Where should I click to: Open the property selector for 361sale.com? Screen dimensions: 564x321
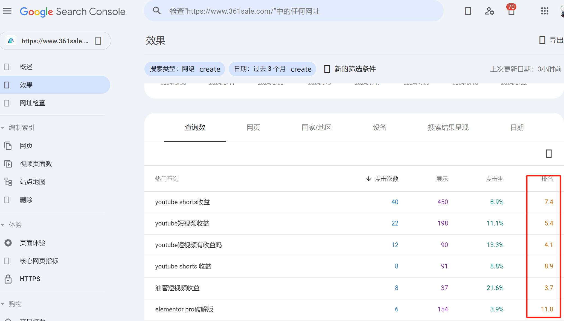[x=55, y=41]
